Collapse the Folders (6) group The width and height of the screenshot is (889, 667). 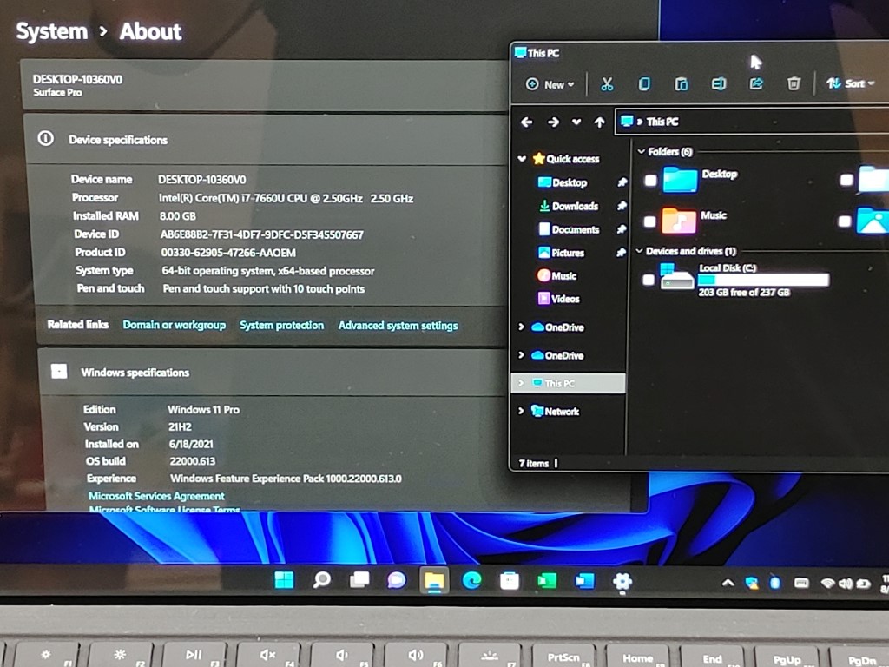(642, 151)
